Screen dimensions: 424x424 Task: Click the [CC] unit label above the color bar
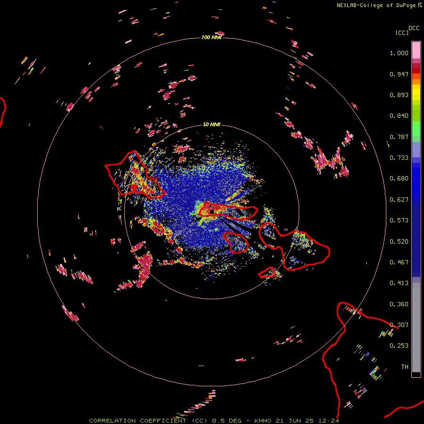[402, 33]
